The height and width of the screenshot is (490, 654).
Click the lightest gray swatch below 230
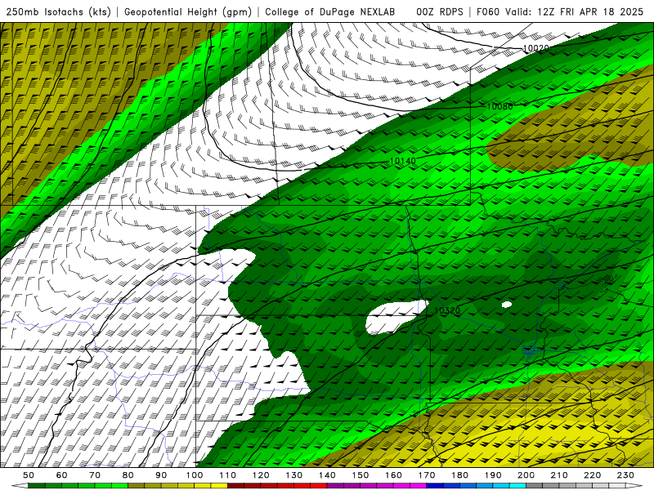click(x=617, y=486)
